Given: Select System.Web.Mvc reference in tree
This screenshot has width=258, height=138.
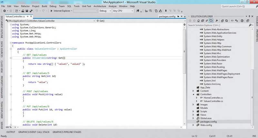Looking at the screenshot, I should [x=212, y=53].
